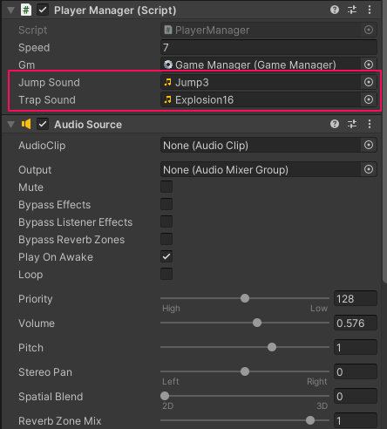
Task: Open help for Audio Source component
Action: pos(335,124)
